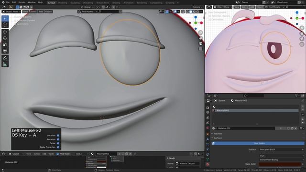Open Render properties tab icon
The width and height of the screenshot is (306, 172).
pyautogui.click(x=208, y=107)
